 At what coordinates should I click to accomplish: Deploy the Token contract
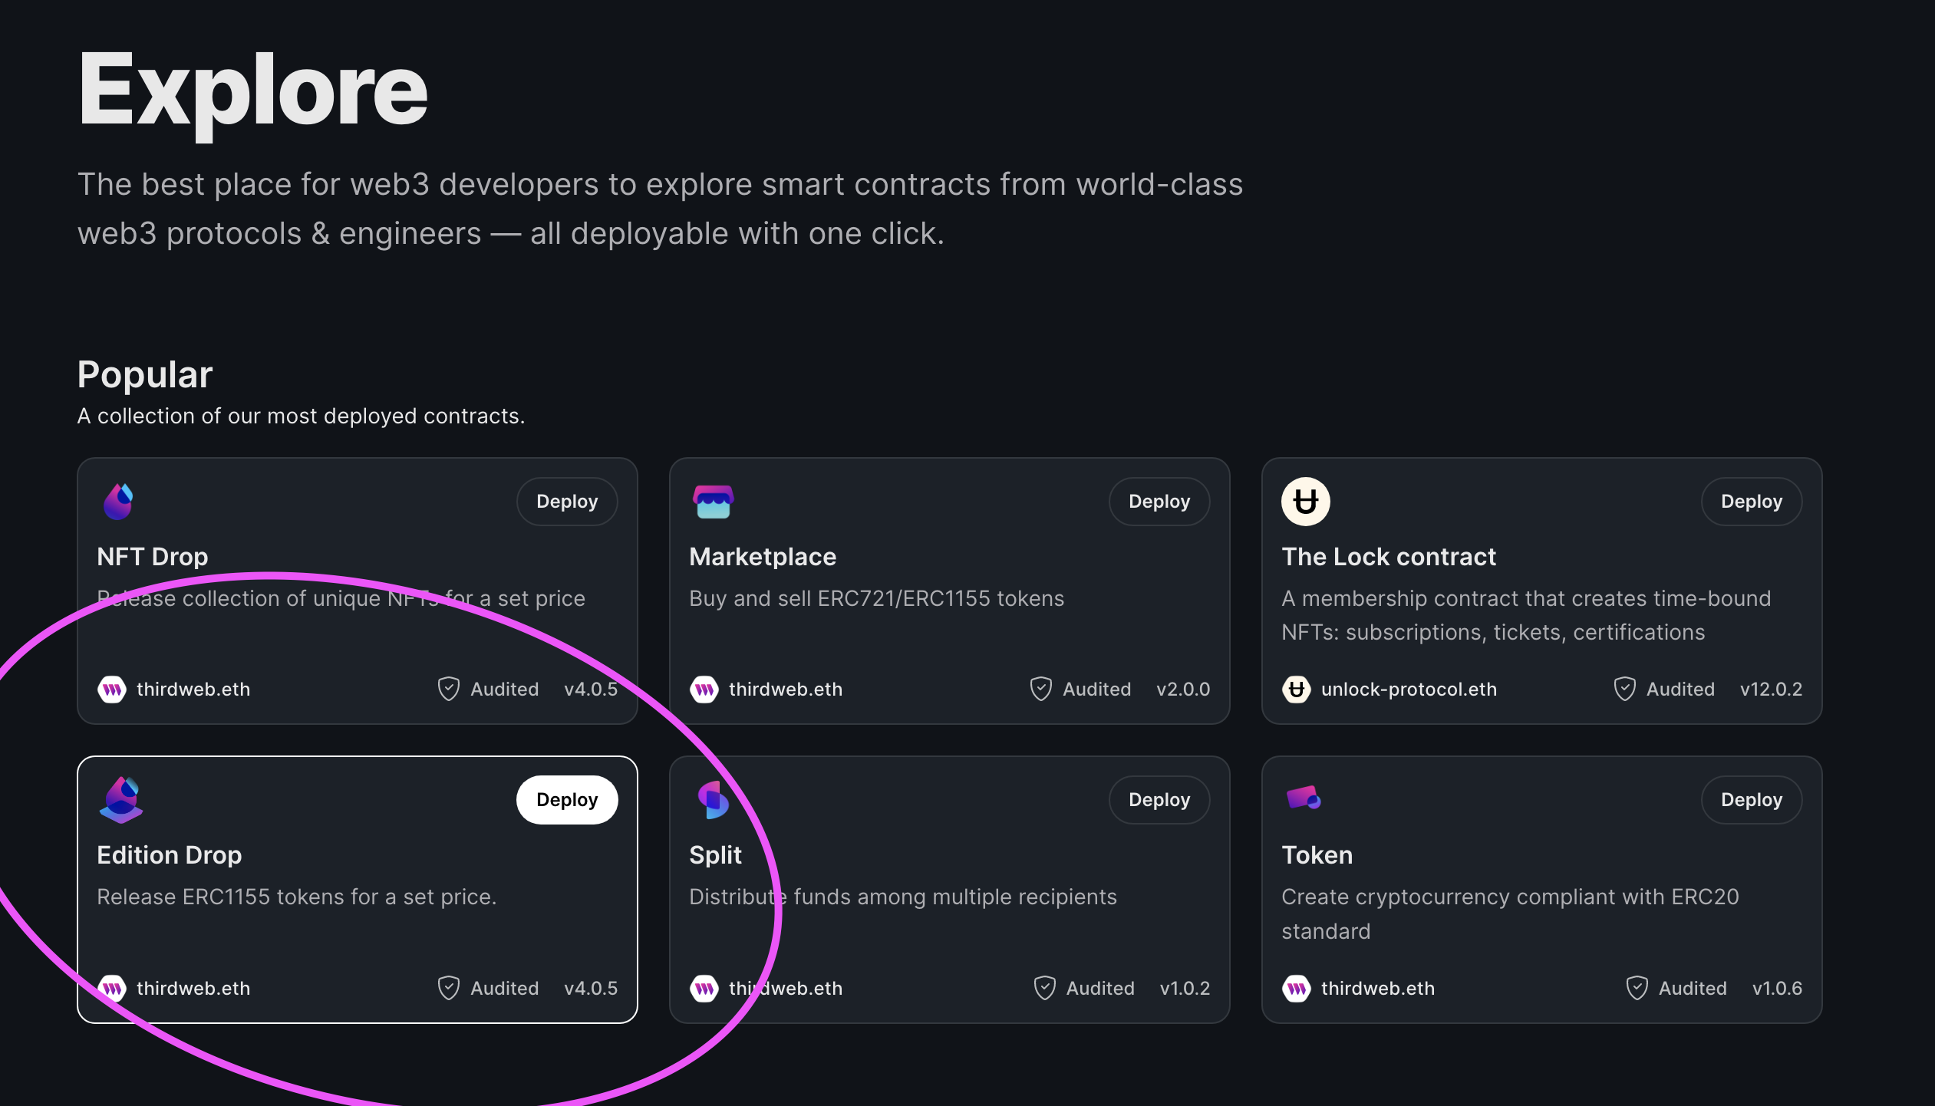point(1752,800)
